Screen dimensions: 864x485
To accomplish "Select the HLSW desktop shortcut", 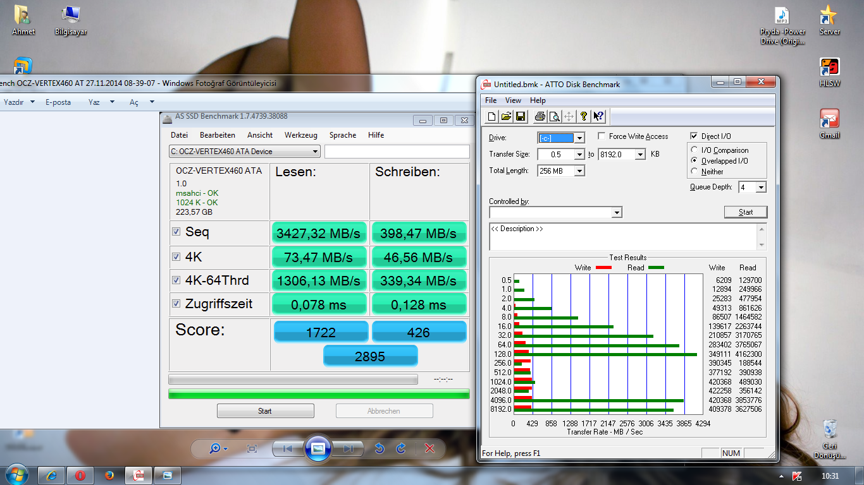I will pyautogui.click(x=829, y=71).
